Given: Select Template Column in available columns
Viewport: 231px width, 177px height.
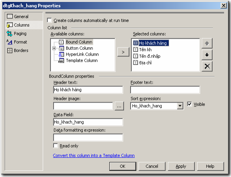Looking at the screenshot, I should click(x=81, y=61).
